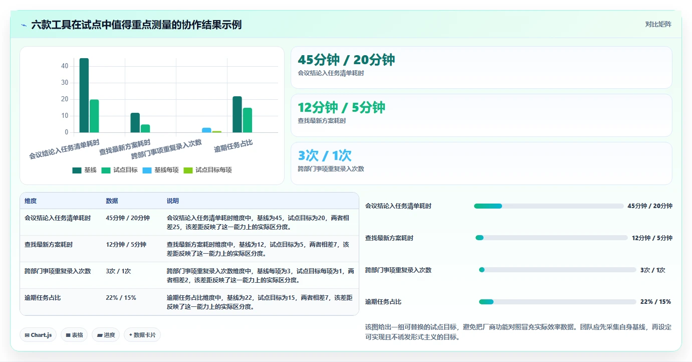Click the 试点目标 bar for 查找最新方案耗时
This screenshot has width=692, height=362.
(145, 128)
